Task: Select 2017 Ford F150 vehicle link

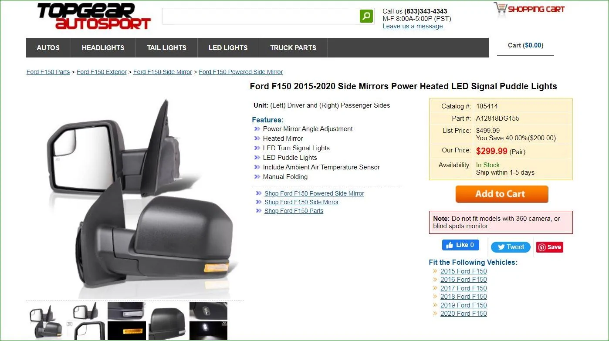Action: click(464, 288)
